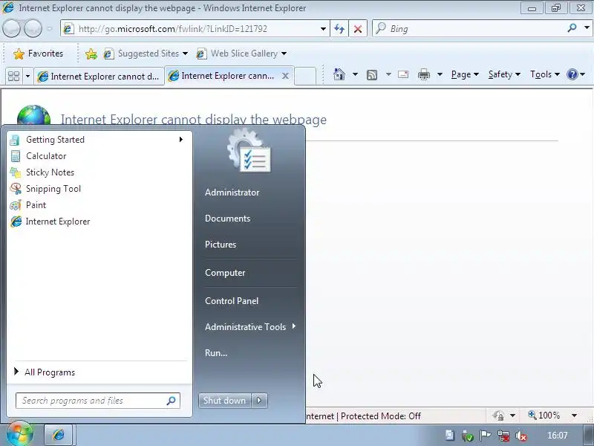The height and width of the screenshot is (446, 594).
Task: Click the user account picture icon
Action: pos(249,151)
